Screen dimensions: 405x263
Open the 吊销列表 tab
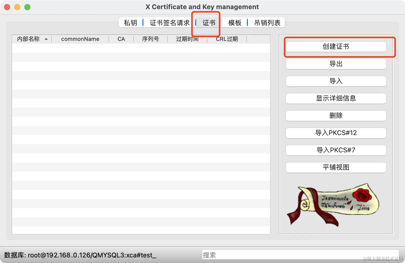pos(267,23)
